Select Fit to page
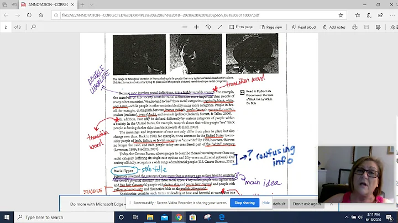Screen dimensions: 398x223 pos(240,27)
